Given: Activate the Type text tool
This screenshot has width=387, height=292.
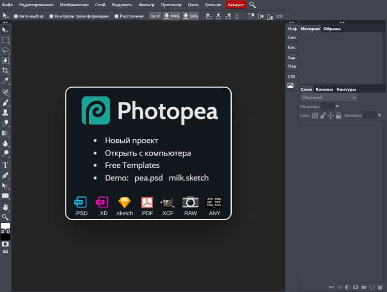Looking at the screenshot, I should [5, 165].
